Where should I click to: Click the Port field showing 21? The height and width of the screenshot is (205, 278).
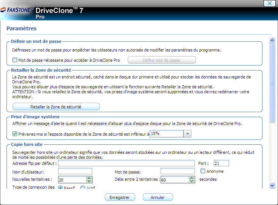click(x=221, y=163)
